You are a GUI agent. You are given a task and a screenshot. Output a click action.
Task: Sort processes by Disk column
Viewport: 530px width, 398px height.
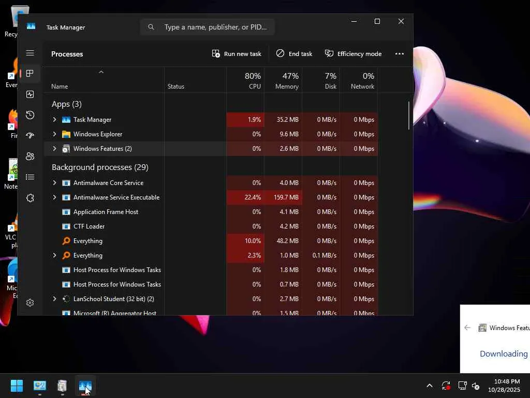coord(321,80)
